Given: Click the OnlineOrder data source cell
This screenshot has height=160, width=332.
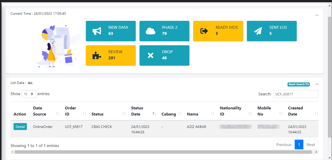Looking at the screenshot, I should tap(43, 127).
